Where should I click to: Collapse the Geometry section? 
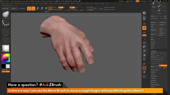click(154, 51)
